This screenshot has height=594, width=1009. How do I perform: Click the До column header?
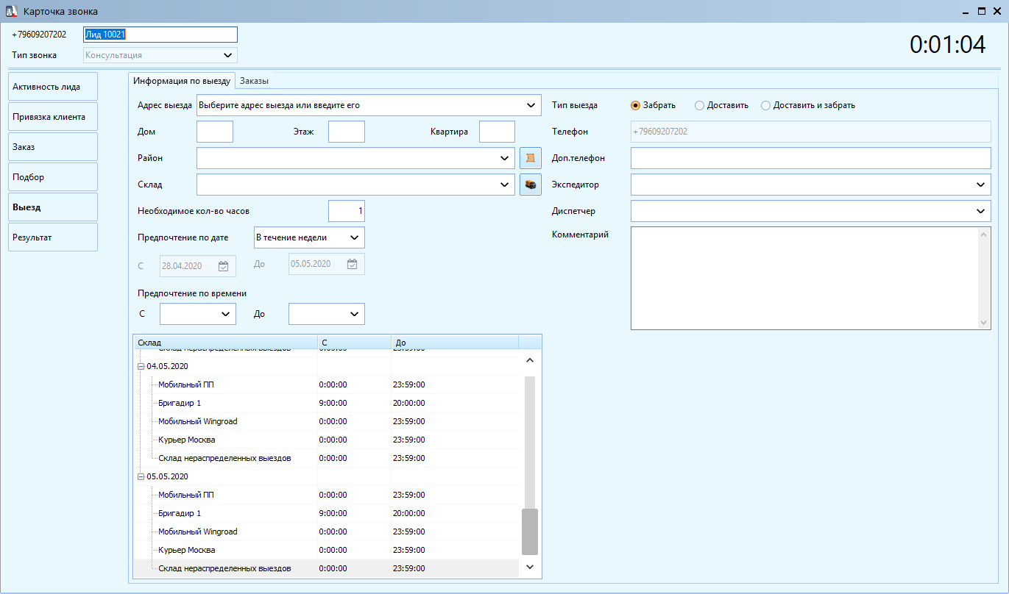click(455, 343)
